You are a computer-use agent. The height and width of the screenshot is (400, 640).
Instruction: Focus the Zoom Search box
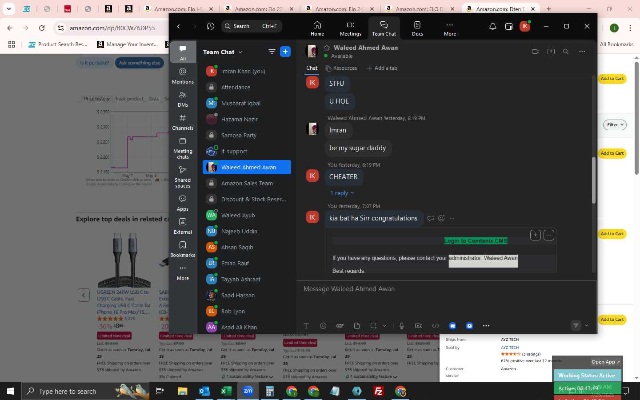252,26
